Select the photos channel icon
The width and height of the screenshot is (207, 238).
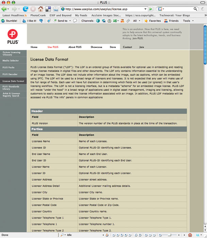(x=103, y=21)
